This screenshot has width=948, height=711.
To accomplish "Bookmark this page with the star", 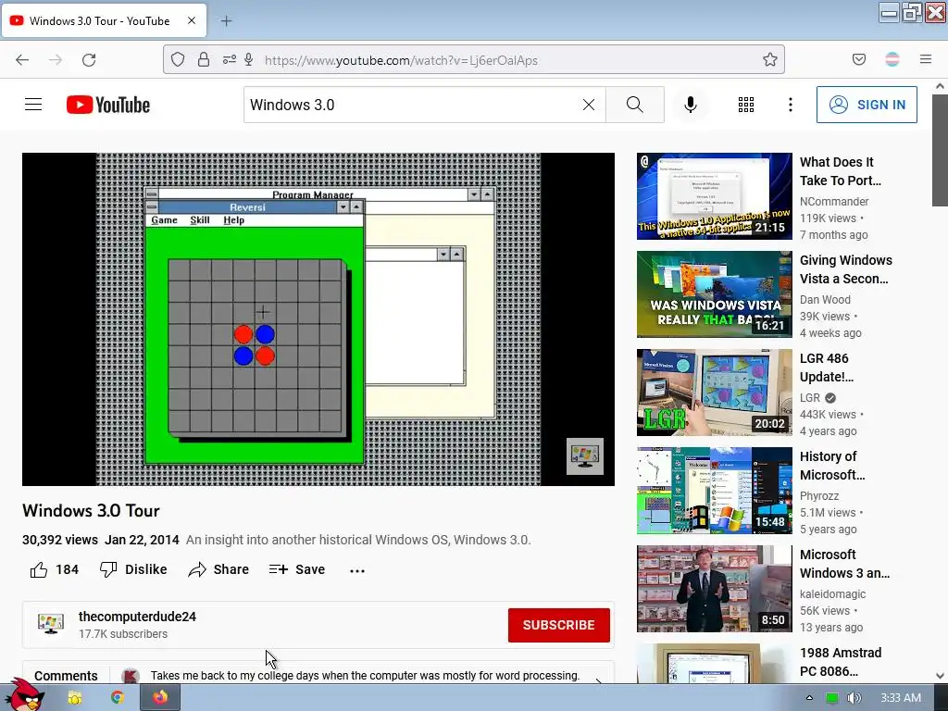I will click(769, 59).
